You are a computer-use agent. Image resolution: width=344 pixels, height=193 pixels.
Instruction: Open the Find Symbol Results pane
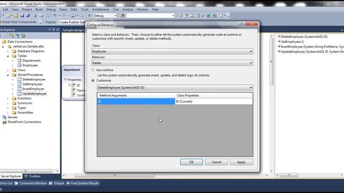point(82,183)
